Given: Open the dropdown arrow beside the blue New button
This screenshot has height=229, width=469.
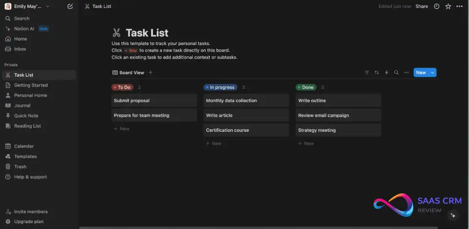Looking at the screenshot, I should pyautogui.click(x=432, y=73).
